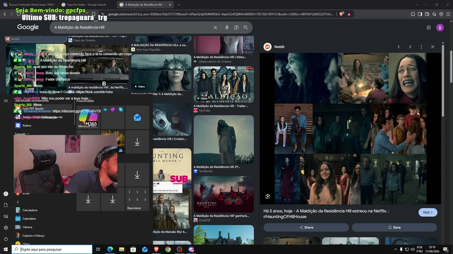This screenshot has width=453, height=254.
Task: Open the Foxit PDF Reader app entry
Action: [42, 109]
